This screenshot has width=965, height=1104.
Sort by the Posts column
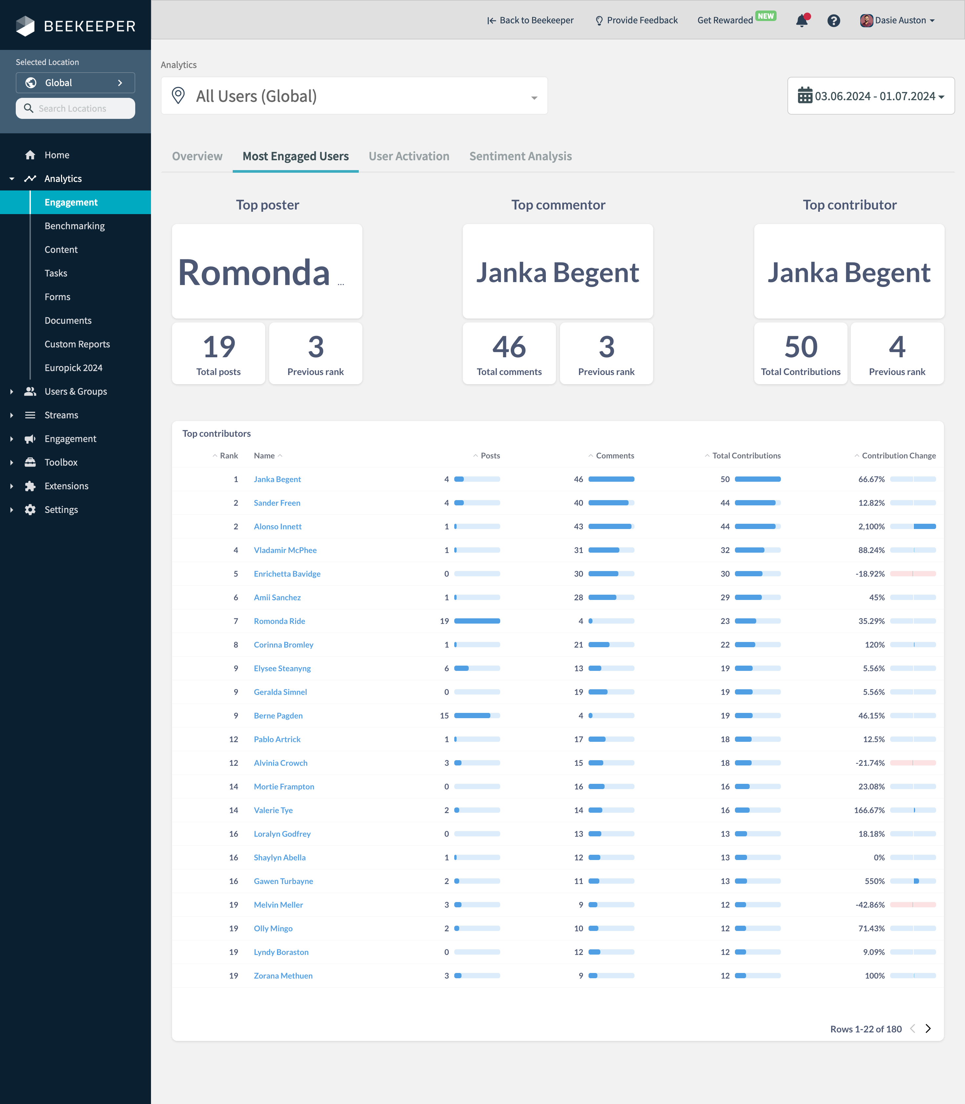(x=486, y=455)
